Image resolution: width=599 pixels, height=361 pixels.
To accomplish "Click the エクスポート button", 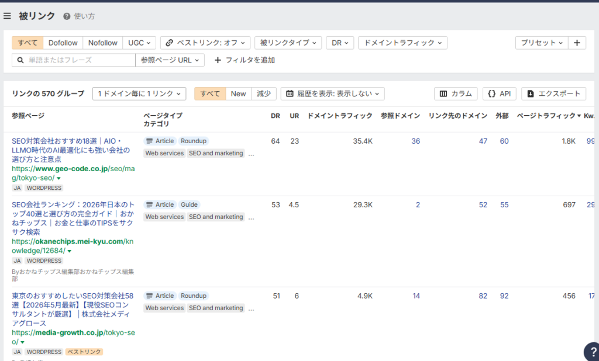I will point(553,93).
